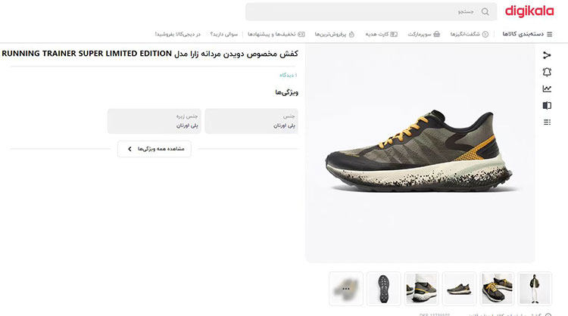This screenshot has width=568, height=316.
Task: Select the shoe sole thumbnail
Action: coord(384,289)
